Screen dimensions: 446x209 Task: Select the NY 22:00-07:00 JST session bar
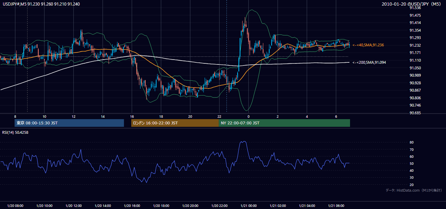click(x=284, y=123)
